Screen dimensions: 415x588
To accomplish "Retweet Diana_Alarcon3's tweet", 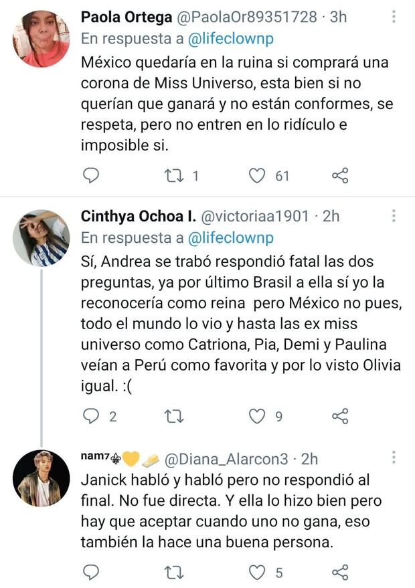I will [173, 572].
